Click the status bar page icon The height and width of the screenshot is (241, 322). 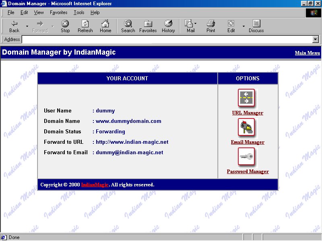(4, 237)
